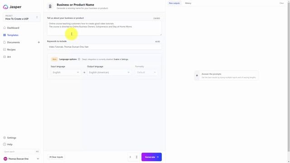The width and height of the screenshot is (290, 163).
Task: Click the user avatar icon for Thomas Duncan One
Action: click(5, 159)
